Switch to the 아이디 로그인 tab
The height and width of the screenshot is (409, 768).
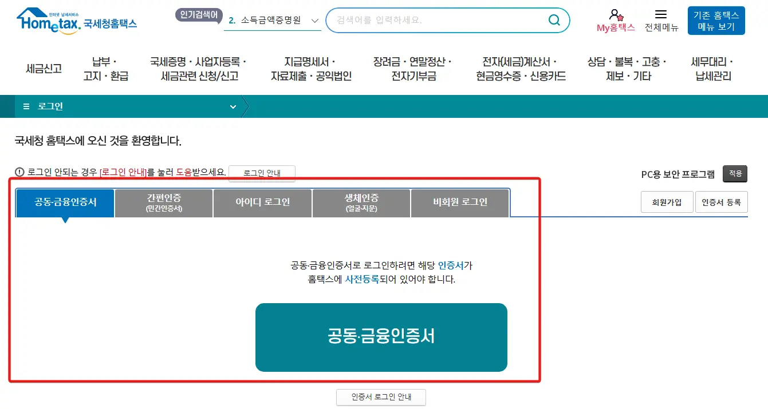click(x=262, y=202)
